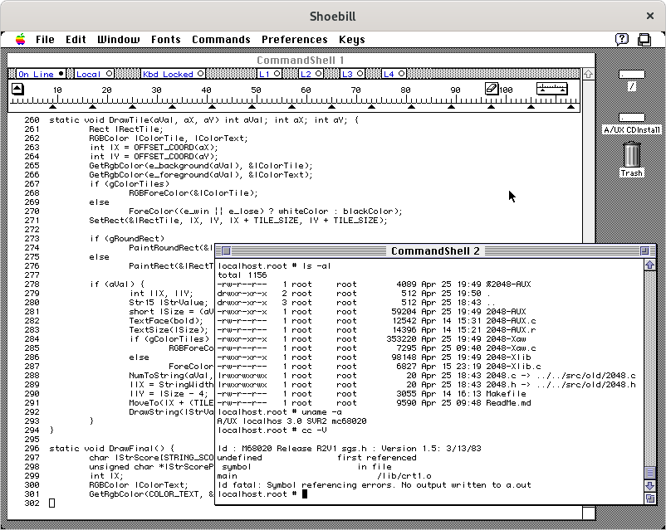Click the Shoebill window title

332,16
